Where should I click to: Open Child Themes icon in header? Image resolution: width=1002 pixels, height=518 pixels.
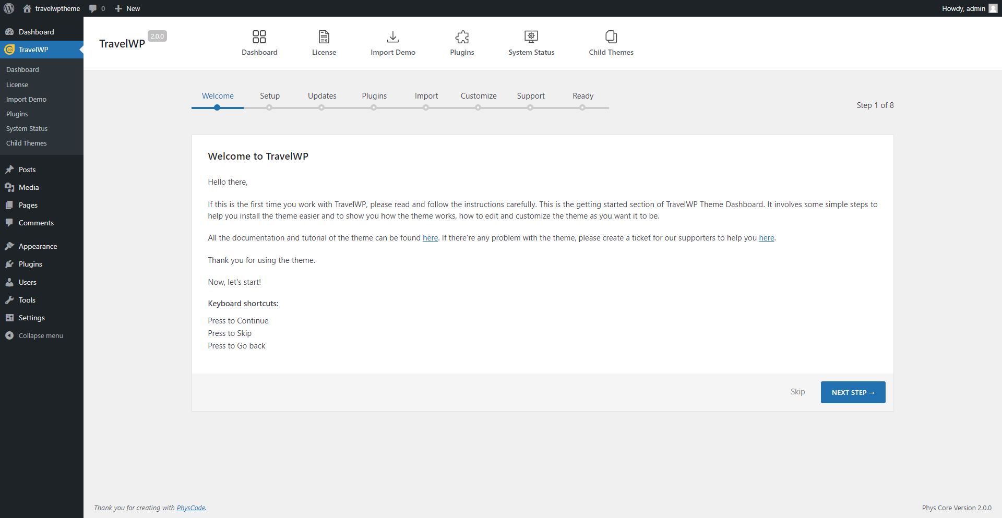pyautogui.click(x=611, y=37)
